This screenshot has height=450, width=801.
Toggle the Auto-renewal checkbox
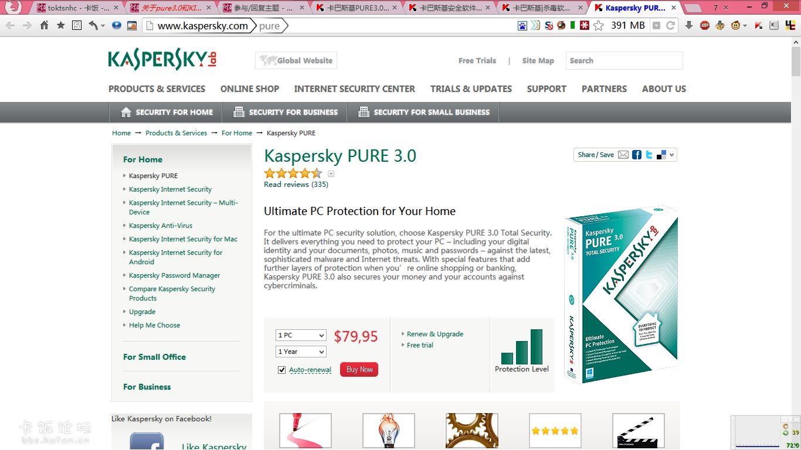tap(282, 370)
